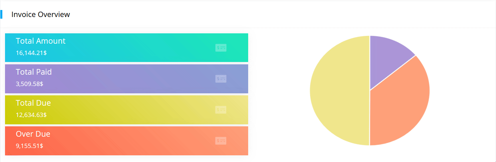Click the 16,144.21$ amount value
Screen dimensions: 496x162
[x=31, y=53]
